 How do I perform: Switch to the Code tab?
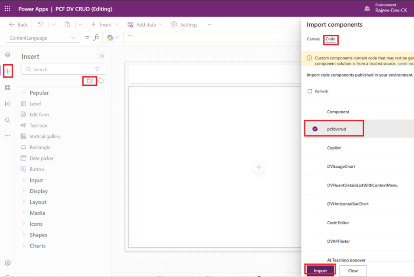pos(330,39)
